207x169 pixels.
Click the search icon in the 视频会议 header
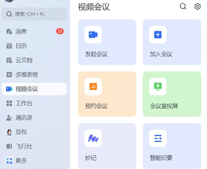pos(183,6)
